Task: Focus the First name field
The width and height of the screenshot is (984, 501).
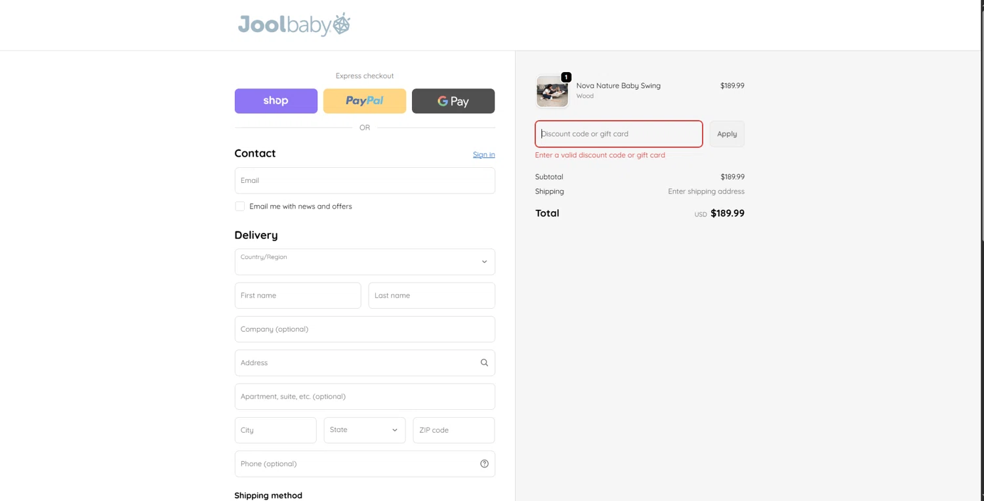Action: [x=298, y=296]
